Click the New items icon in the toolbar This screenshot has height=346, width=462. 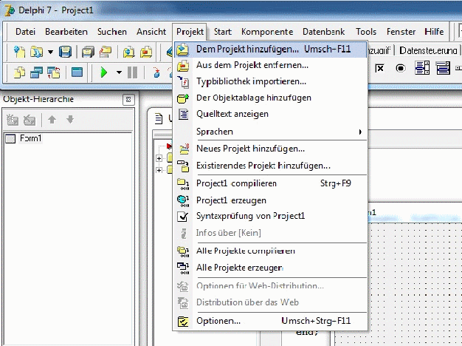20,52
